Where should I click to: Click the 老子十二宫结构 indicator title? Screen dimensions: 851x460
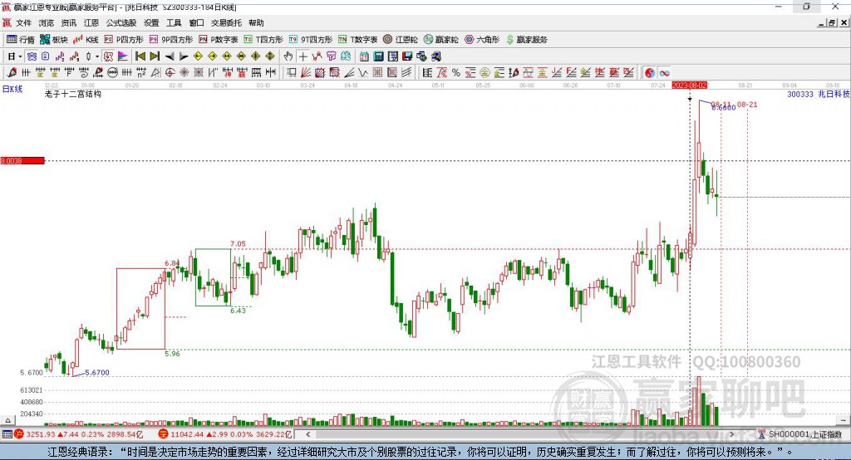coord(73,94)
